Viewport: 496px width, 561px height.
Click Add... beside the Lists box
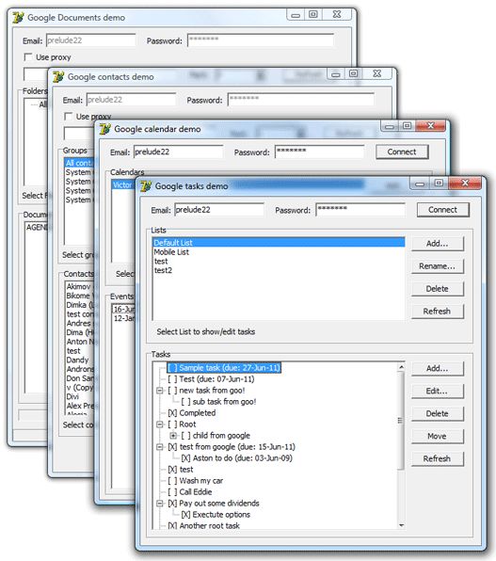tap(438, 244)
